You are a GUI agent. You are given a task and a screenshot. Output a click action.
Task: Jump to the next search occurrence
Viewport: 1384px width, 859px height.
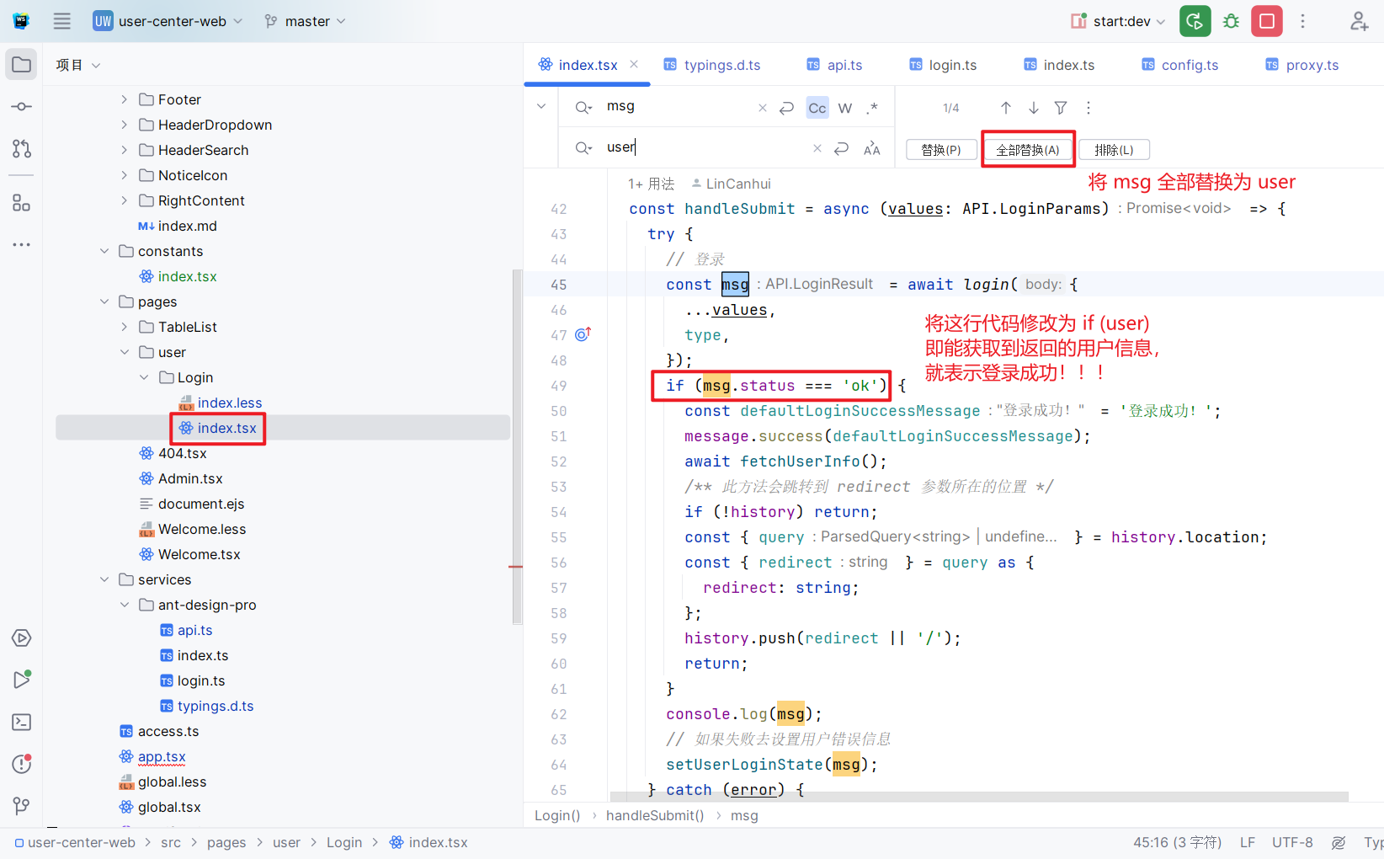(1033, 108)
